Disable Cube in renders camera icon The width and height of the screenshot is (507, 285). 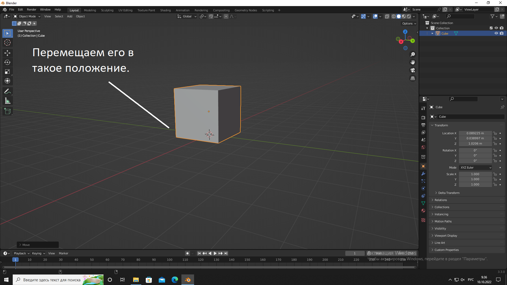pos(502,33)
